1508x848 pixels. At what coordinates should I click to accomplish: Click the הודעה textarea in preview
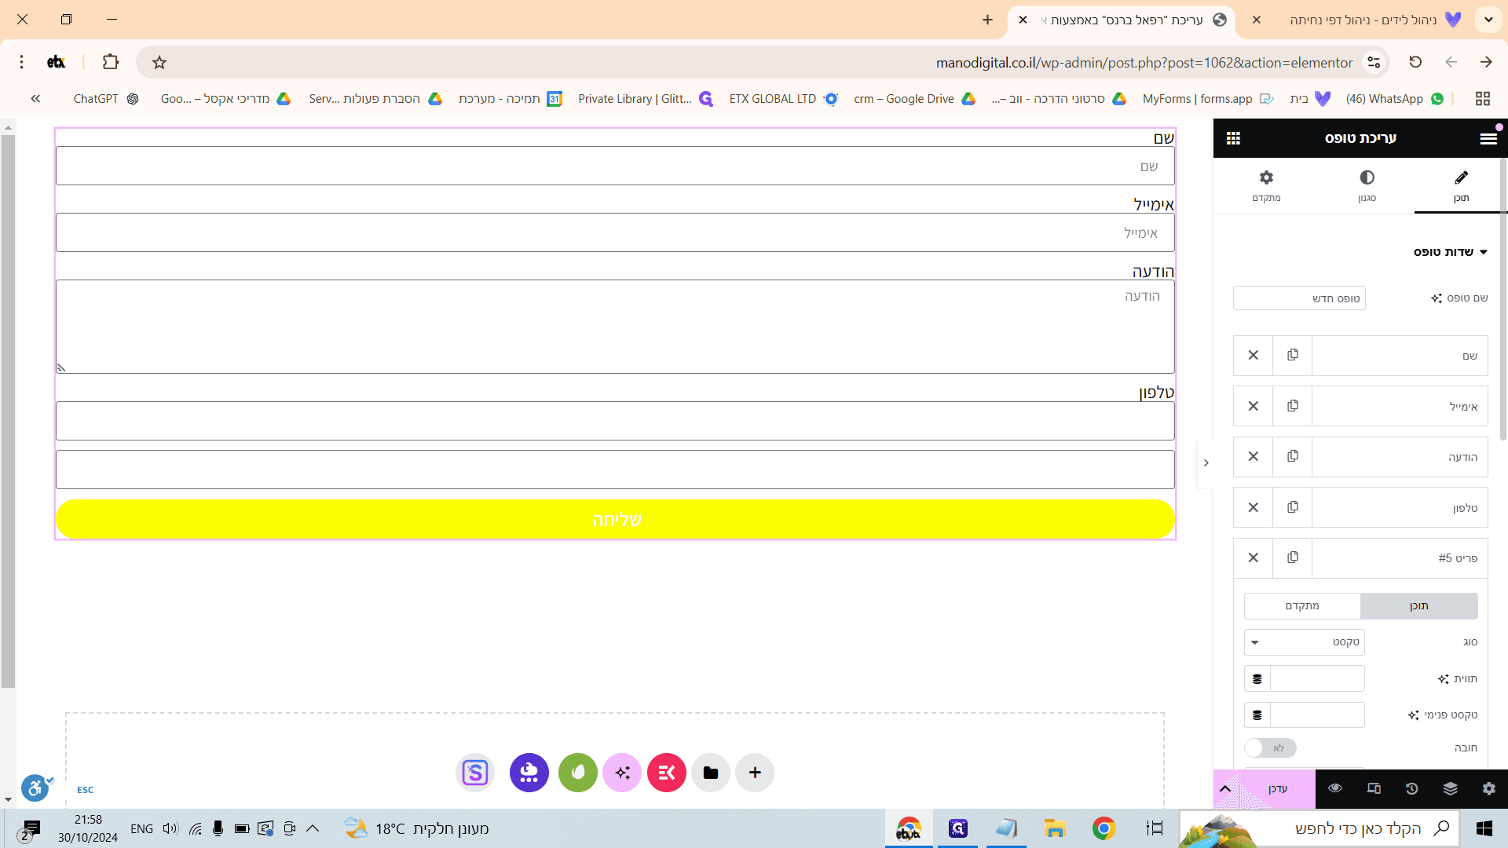615,327
